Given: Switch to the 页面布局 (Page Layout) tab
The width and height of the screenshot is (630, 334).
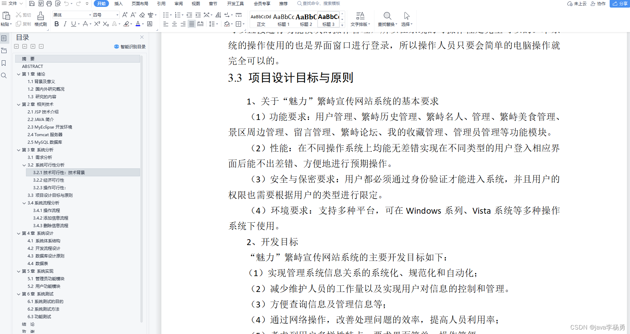Looking at the screenshot, I should 140,3.
